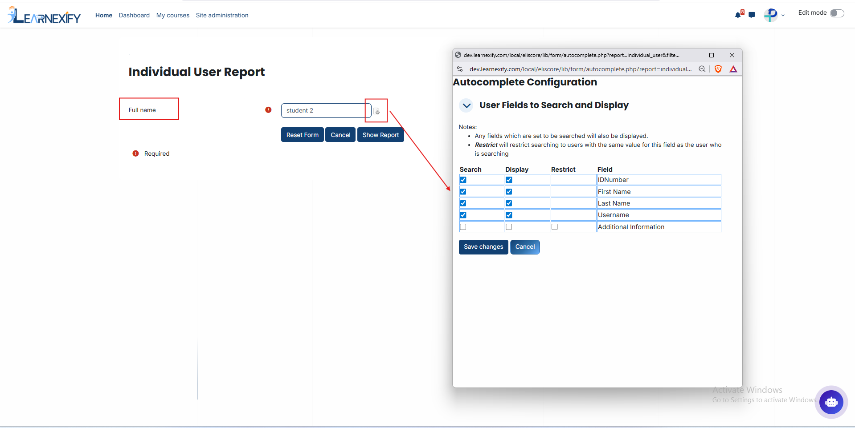Image resolution: width=855 pixels, height=428 pixels.
Task: Check Display for Additional Information field
Action: [x=509, y=227]
